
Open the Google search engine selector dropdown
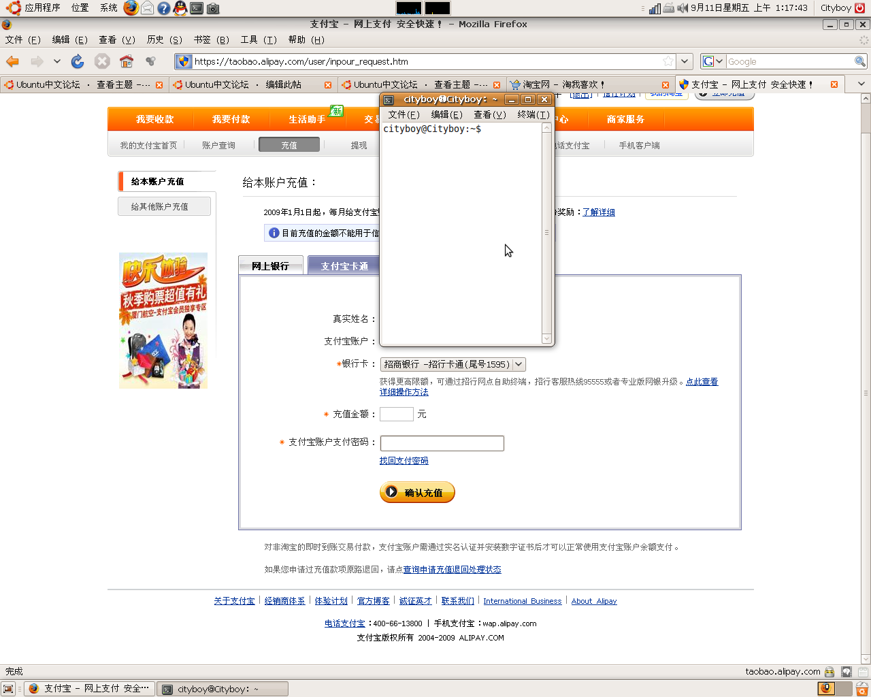click(x=713, y=61)
